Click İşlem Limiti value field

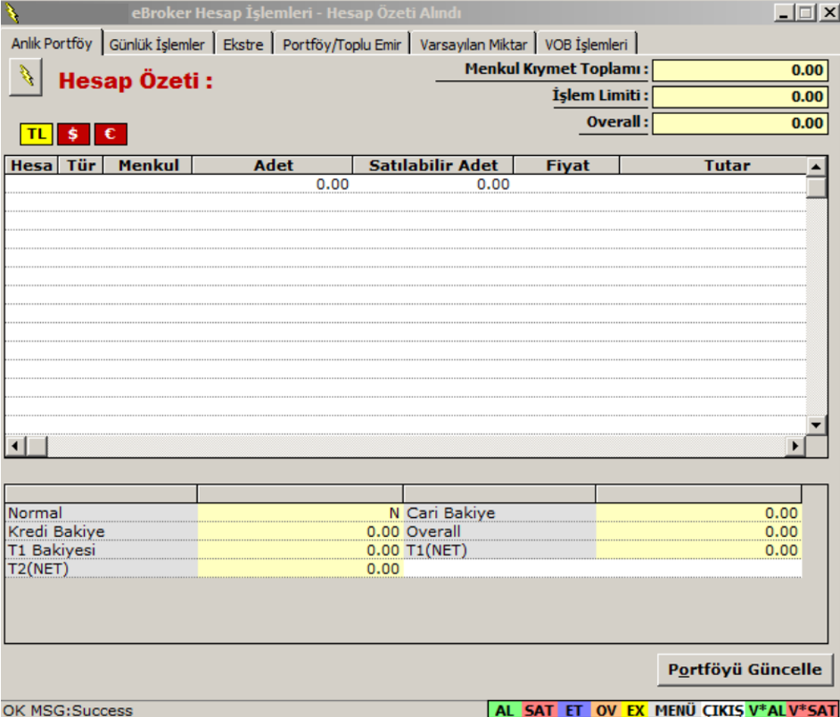pyautogui.click(x=740, y=96)
